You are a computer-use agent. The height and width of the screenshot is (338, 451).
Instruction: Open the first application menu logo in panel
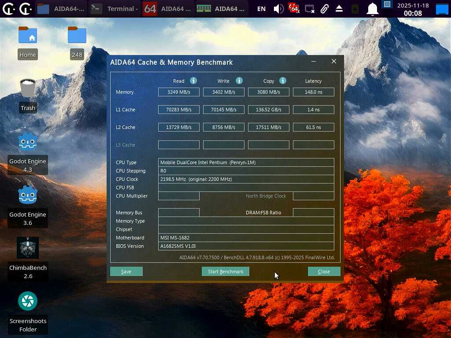tap(9, 9)
